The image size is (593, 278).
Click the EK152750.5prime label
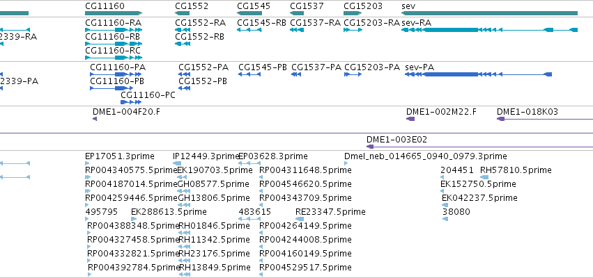pos(479,184)
